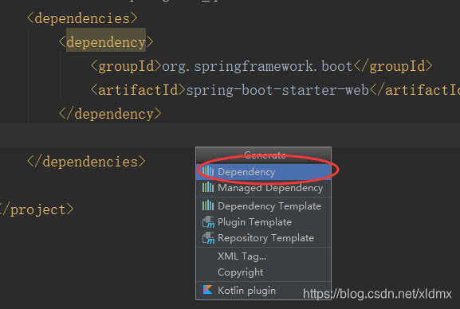Image resolution: width=460 pixels, height=309 pixels.
Task: Click the Plugin Template Maven icon
Action: [208, 222]
